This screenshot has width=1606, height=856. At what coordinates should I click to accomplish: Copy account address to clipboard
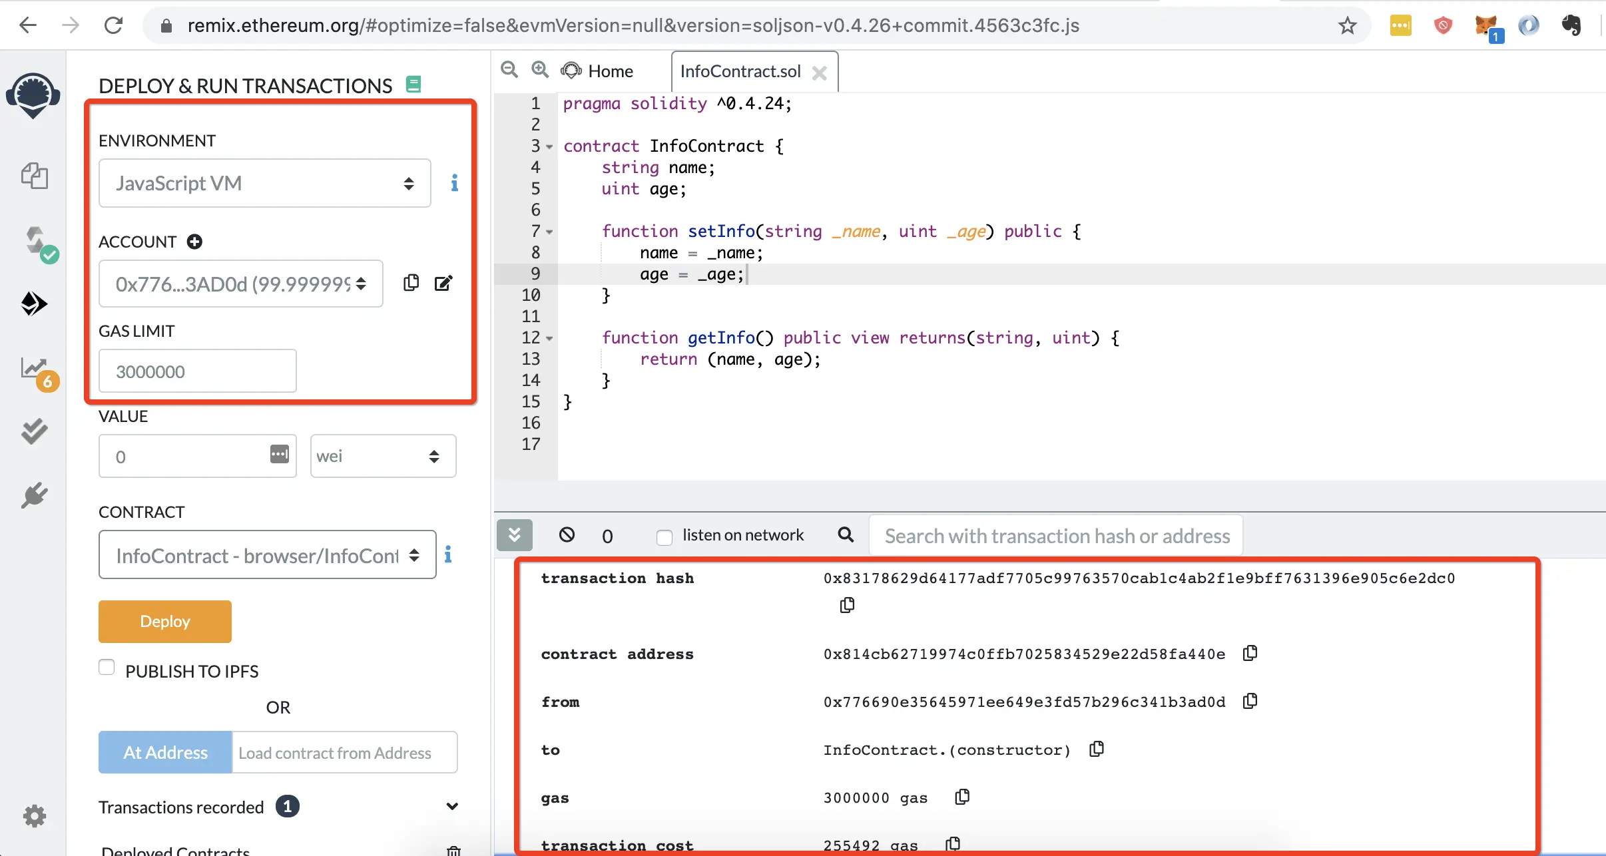coord(411,283)
